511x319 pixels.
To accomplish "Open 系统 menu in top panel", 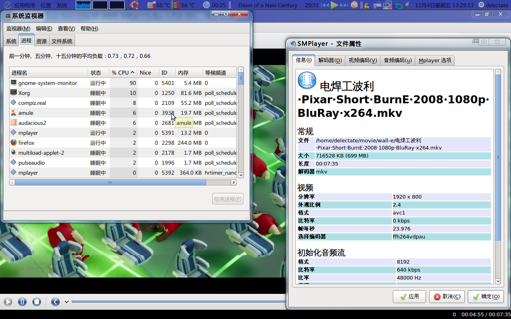I will click(62, 5).
